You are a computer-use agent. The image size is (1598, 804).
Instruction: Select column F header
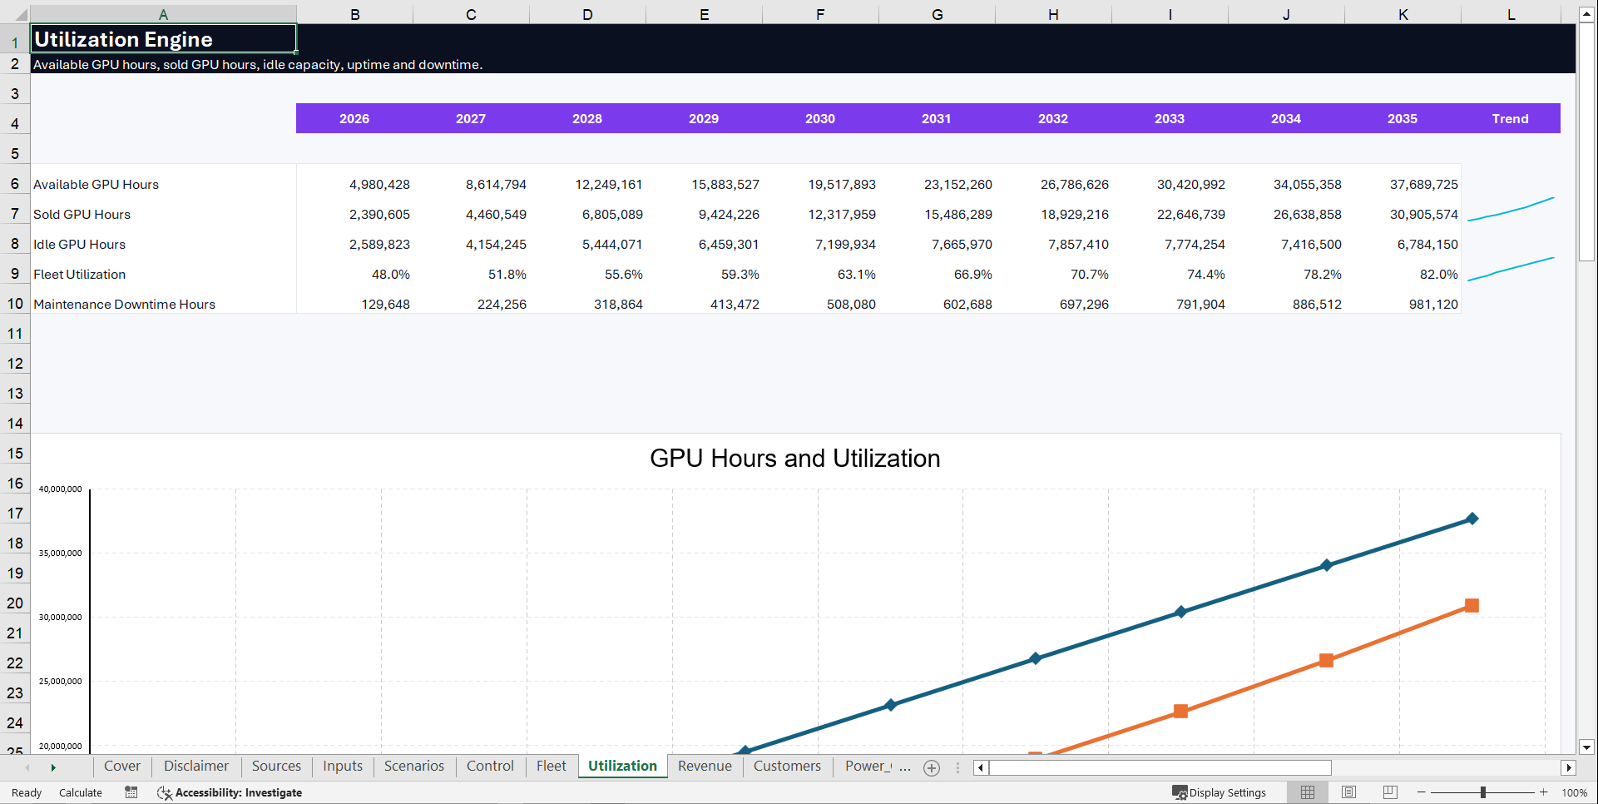tap(820, 14)
